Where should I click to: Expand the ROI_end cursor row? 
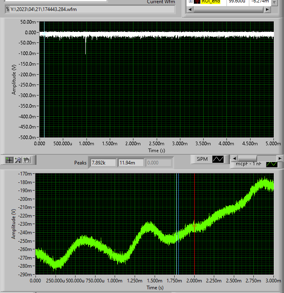(191, 2)
